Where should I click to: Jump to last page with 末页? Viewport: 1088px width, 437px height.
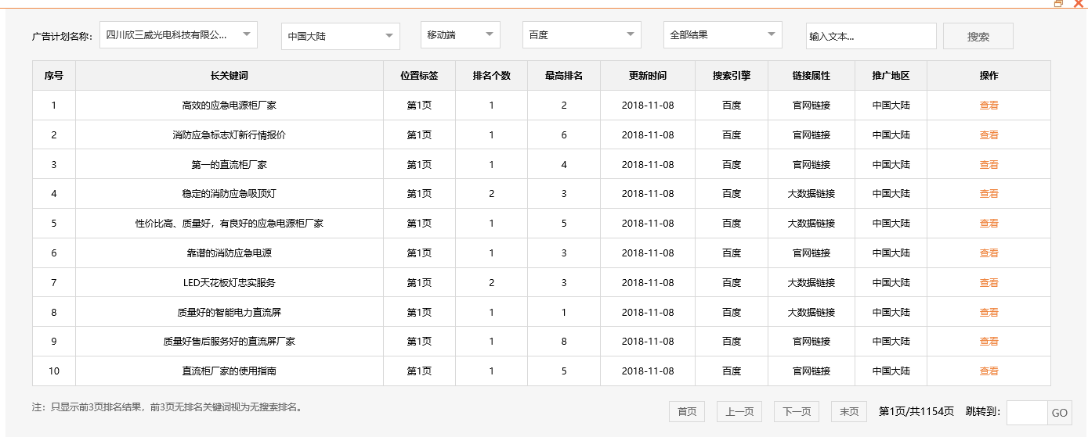[849, 411]
